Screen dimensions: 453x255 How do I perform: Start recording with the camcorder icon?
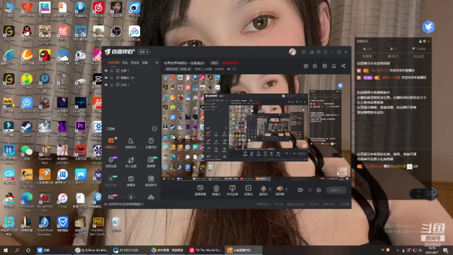300,190
